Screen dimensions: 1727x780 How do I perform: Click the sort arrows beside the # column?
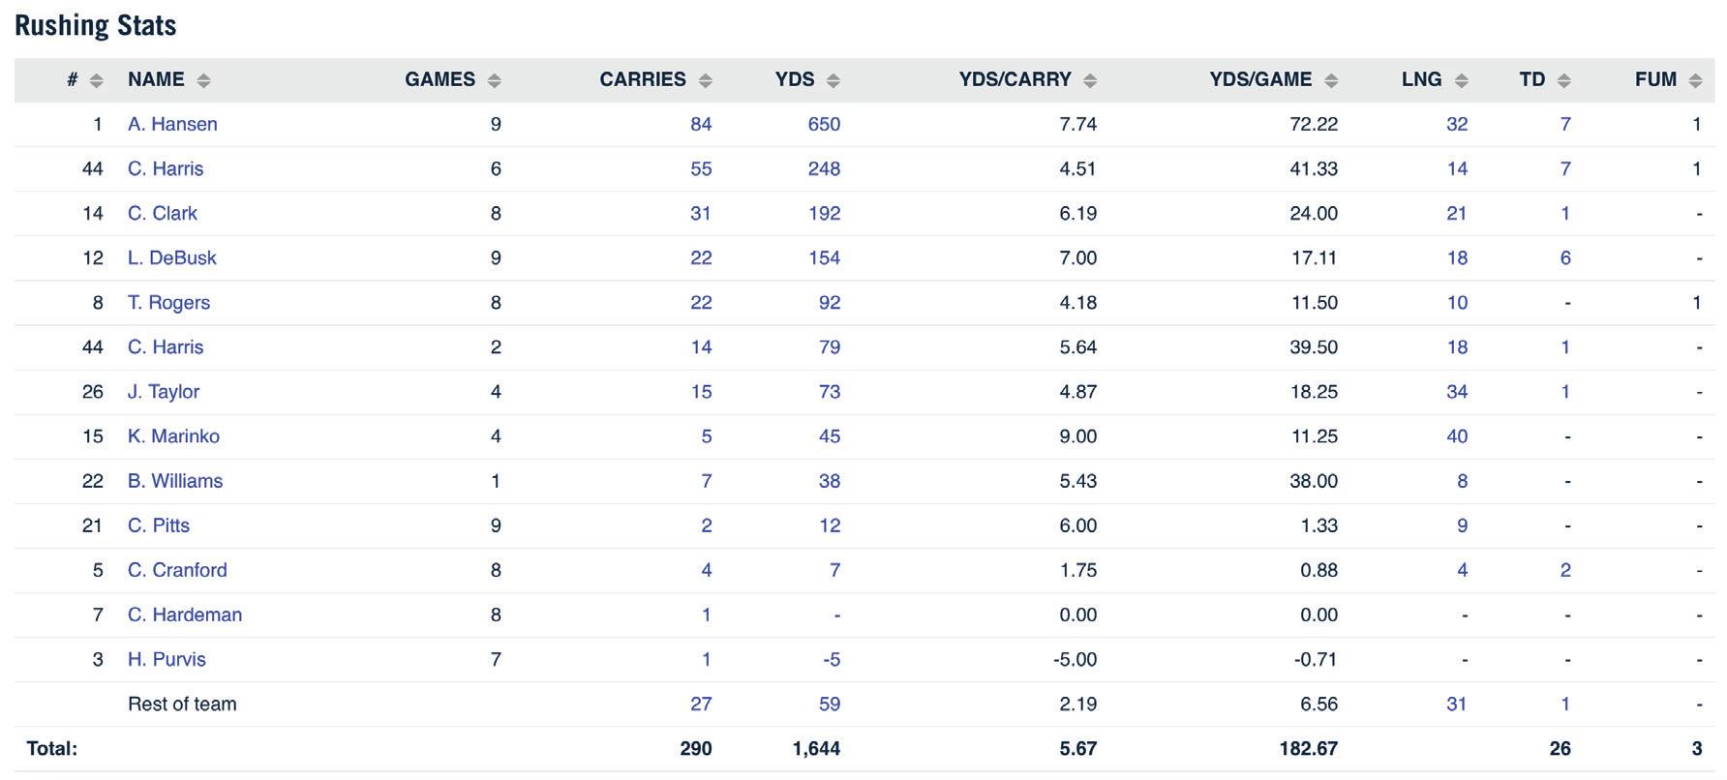click(96, 80)
